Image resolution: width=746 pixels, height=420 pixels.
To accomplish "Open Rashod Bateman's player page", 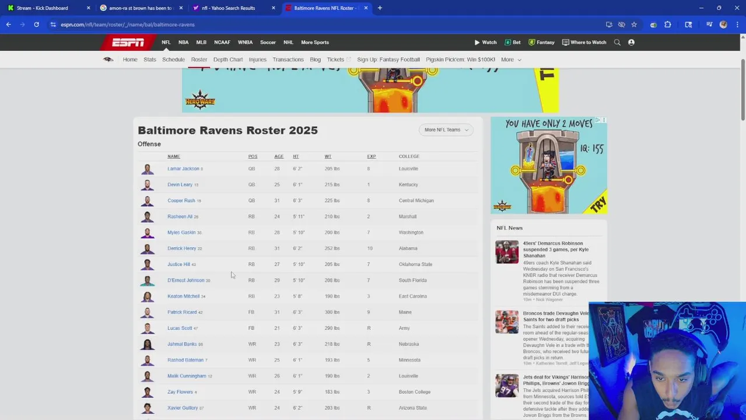I will coord(185,360).
